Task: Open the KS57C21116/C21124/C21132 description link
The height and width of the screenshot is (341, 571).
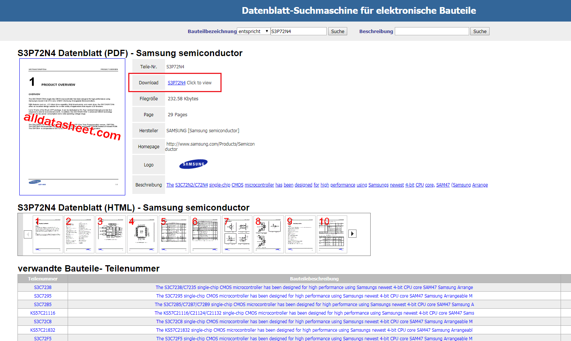Action: 314,313
